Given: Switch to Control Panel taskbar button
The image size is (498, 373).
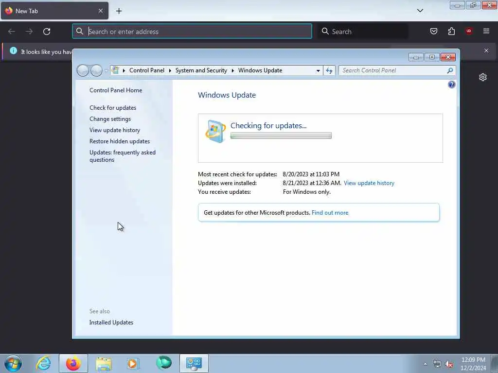Looking at the screenshot, I should [194, 363].
